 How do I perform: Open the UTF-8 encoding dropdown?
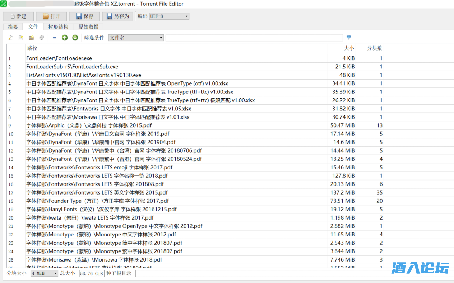click(169, 16)
